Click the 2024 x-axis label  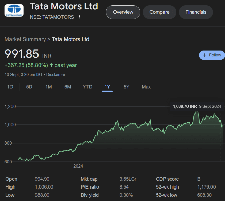78,166
